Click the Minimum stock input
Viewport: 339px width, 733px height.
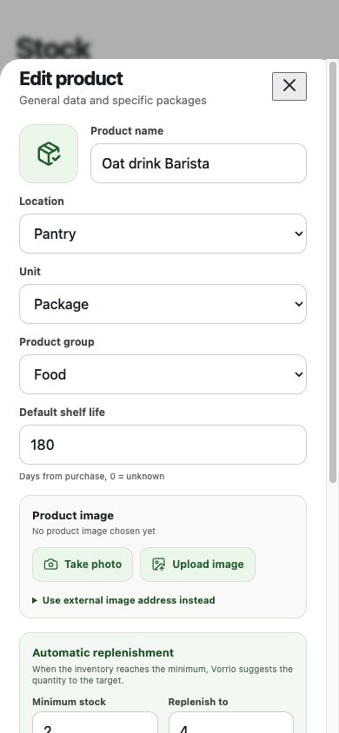(x=96, y=723)
